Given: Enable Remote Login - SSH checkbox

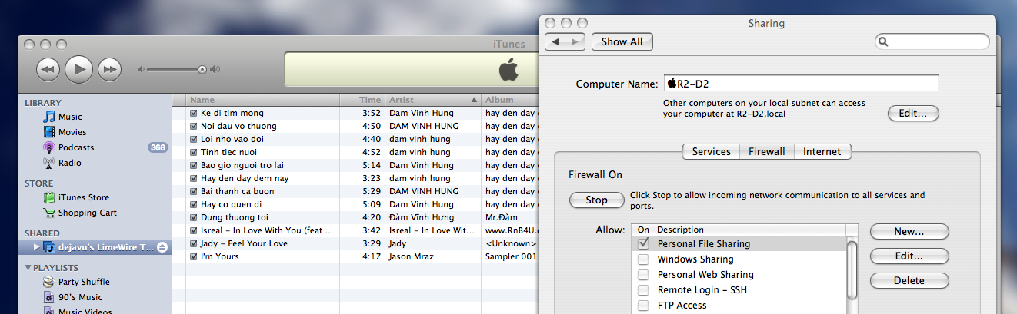Looking at the screenshot, I should coord(643,290).
